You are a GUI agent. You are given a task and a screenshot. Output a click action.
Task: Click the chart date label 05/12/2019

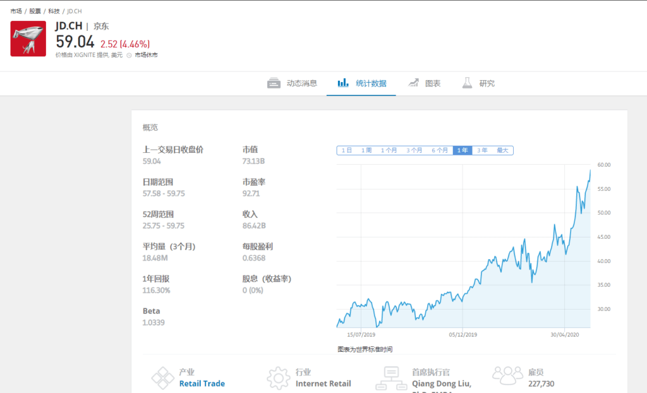[463, 334]
